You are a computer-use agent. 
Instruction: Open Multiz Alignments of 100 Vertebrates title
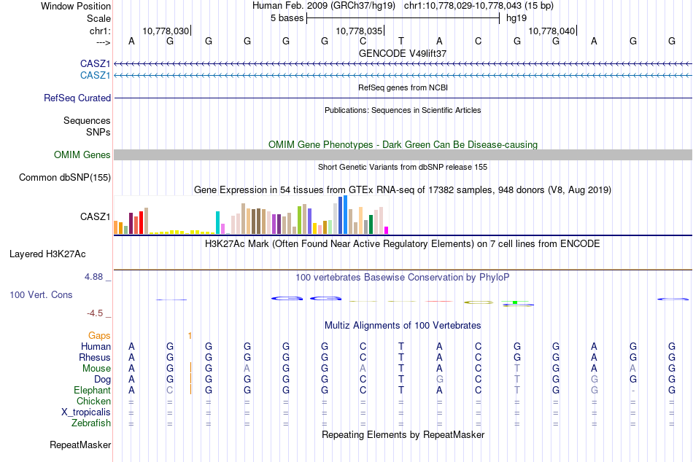[x=403, y=326]
